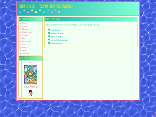Click the leaf bullet beside sanrio (pompompurin)
The height and width of the screenshot is (117, 156).
[49, 40]
